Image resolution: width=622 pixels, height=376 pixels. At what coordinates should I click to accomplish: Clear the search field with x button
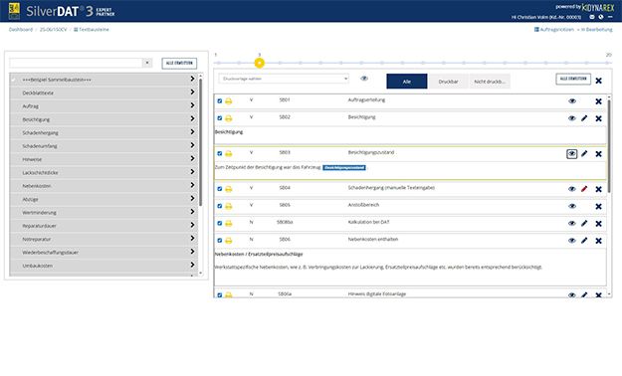tap(147, 63)
